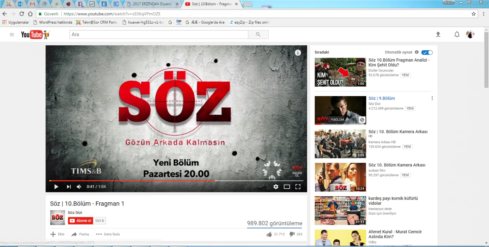Open Söz 10.Bölüm Fragman Analizi title
The height and width of the screenshot is (247, 489).
coord(399,63)
